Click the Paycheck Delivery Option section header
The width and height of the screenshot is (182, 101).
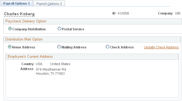(x=26, y=21)
